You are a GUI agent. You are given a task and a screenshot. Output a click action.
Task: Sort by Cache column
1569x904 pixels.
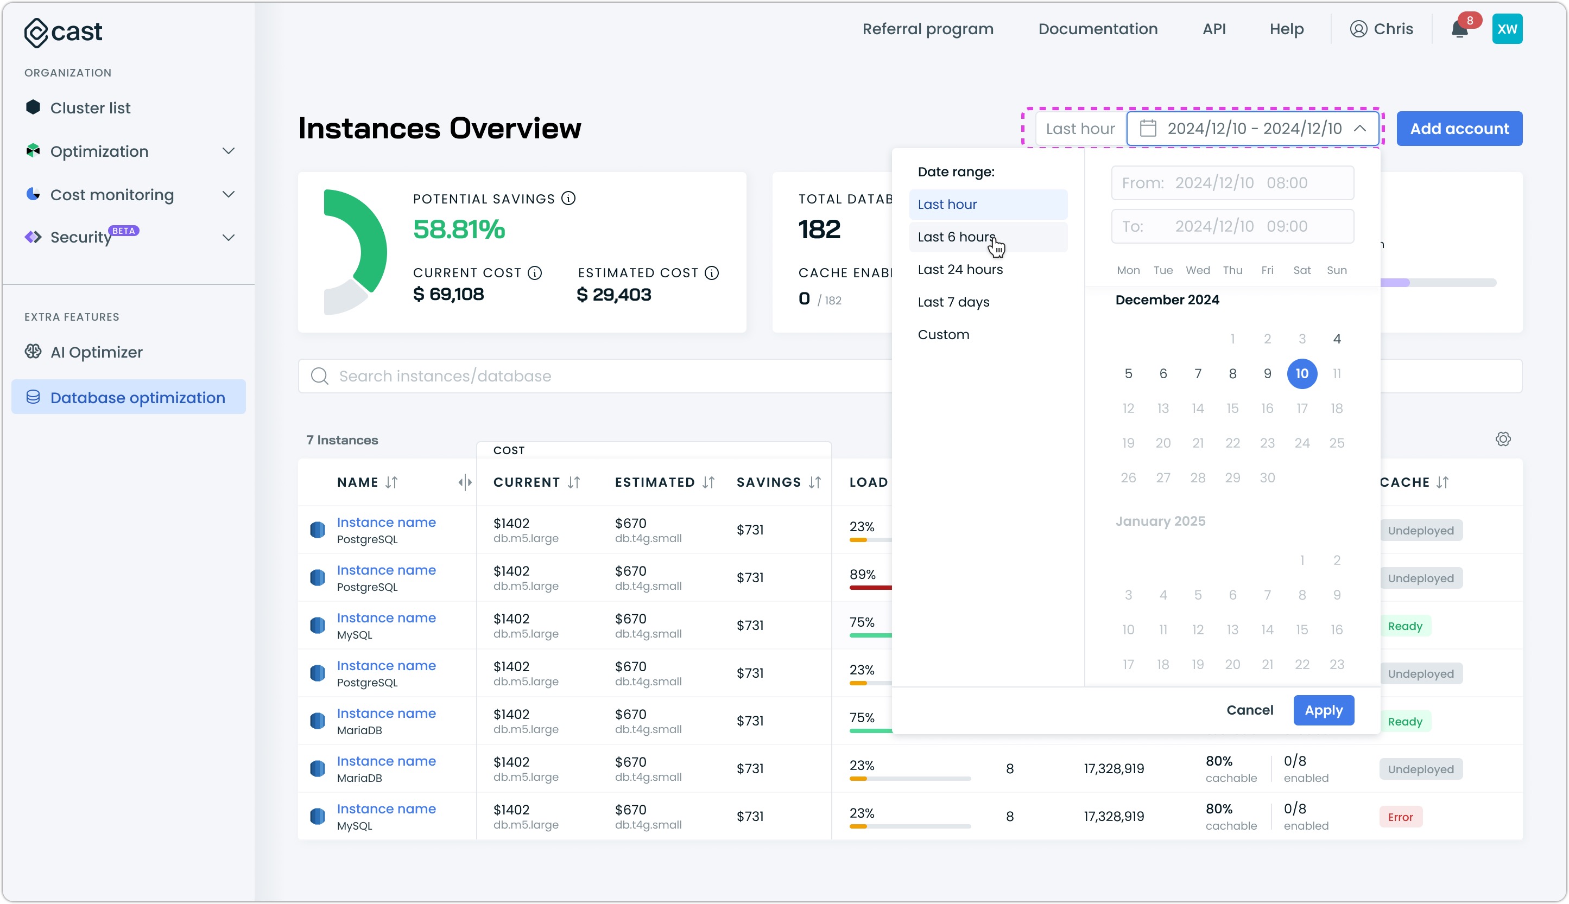[x=1443, y=482]
